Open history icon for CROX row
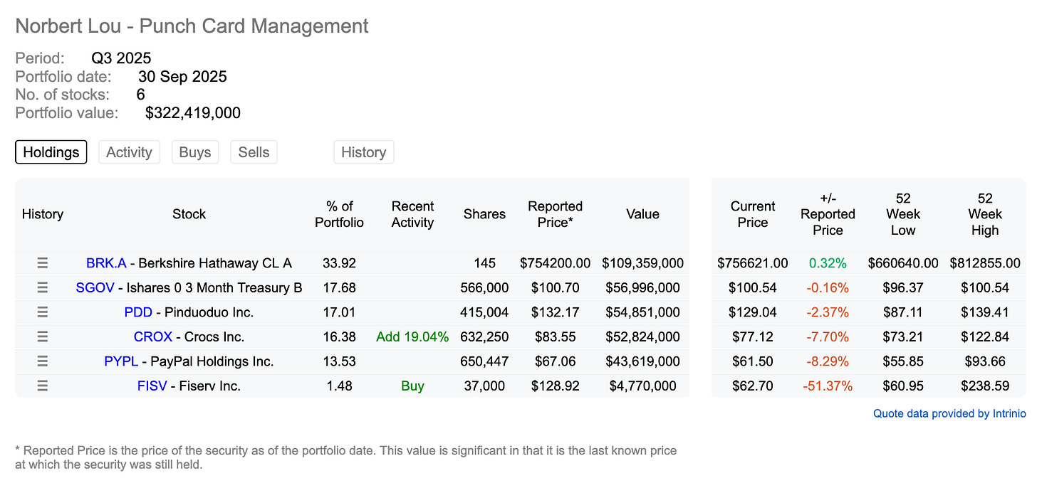 pos(43,336)
